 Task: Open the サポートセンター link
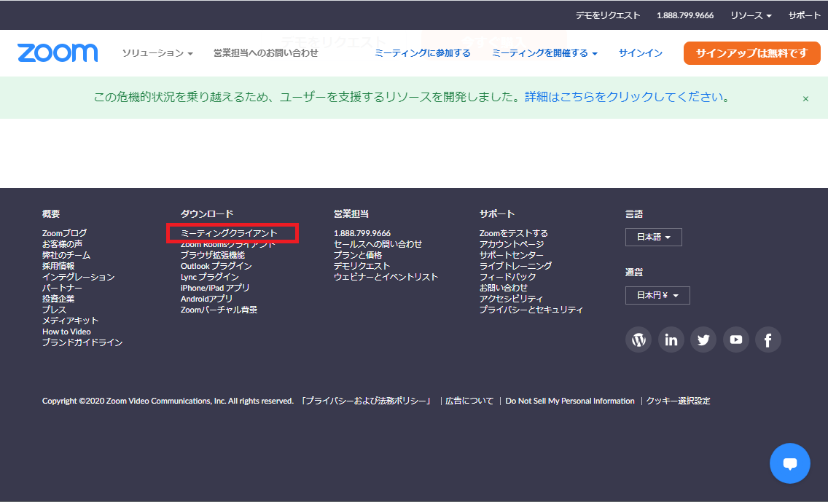pos(512,255)
